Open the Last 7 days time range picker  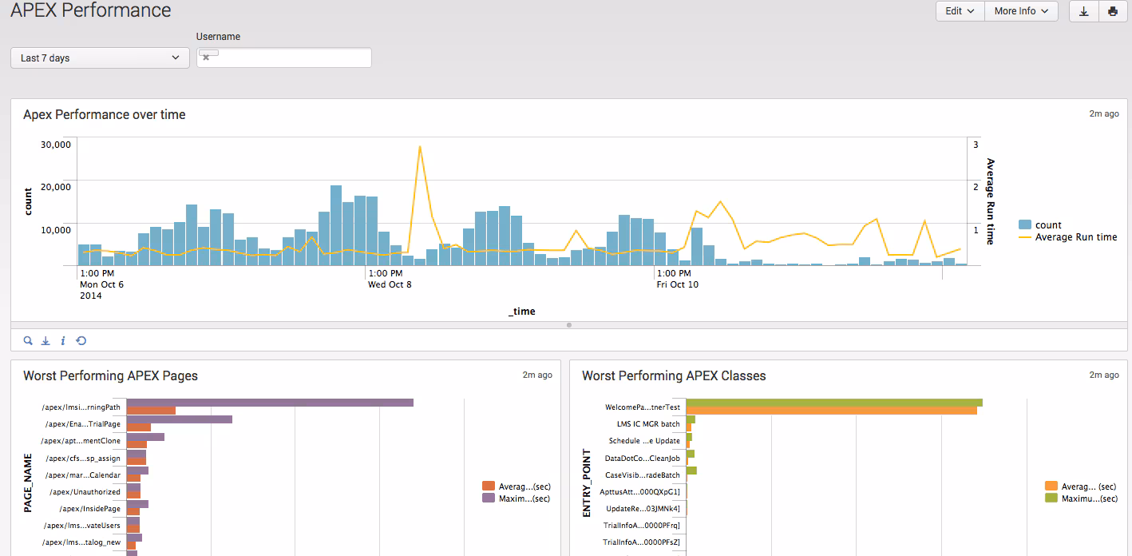[99, 58]
